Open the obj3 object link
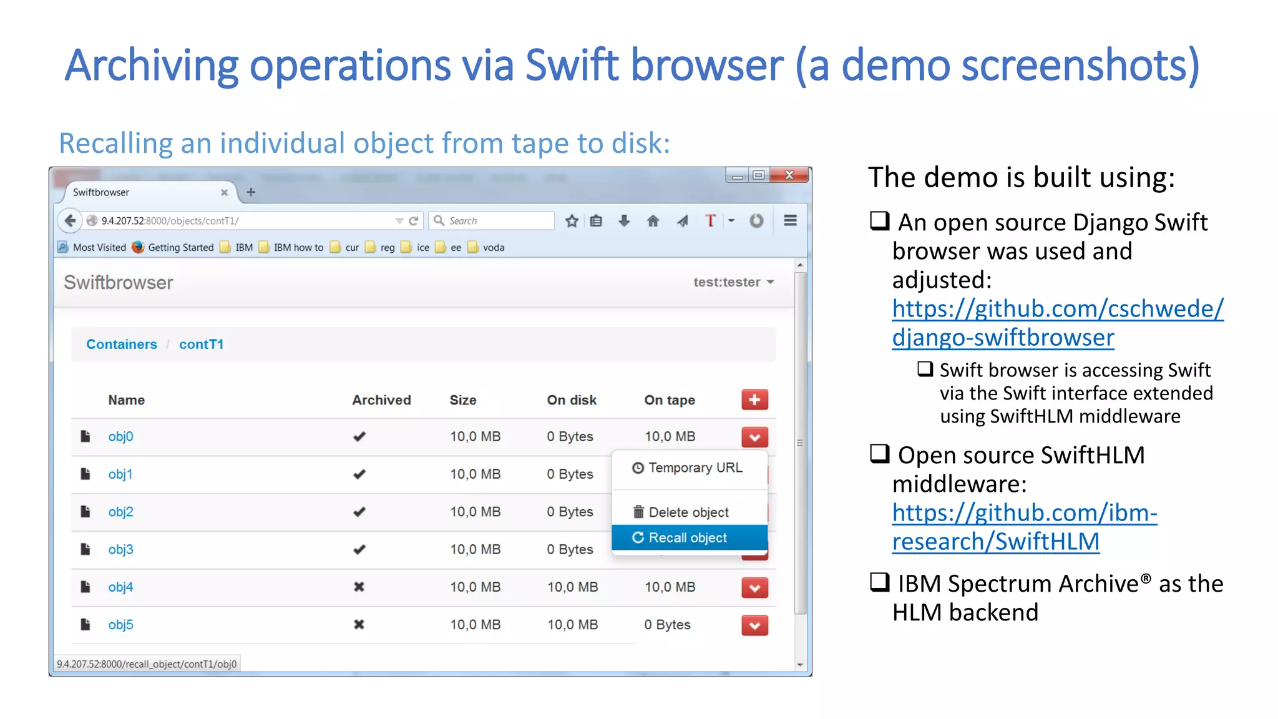 click(x=120, y=549)
